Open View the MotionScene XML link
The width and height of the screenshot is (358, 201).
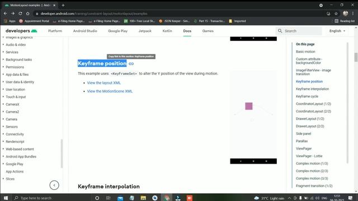pyautogui.click(x=110, y=91)
